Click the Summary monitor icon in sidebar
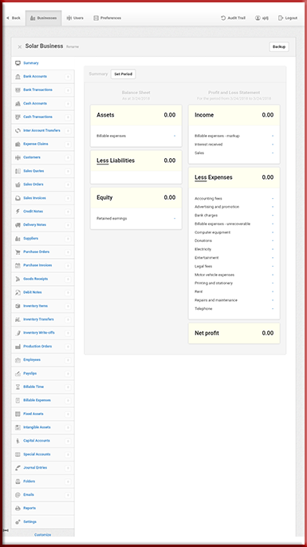Screen dimensions: 307x547 coord(18,63)
